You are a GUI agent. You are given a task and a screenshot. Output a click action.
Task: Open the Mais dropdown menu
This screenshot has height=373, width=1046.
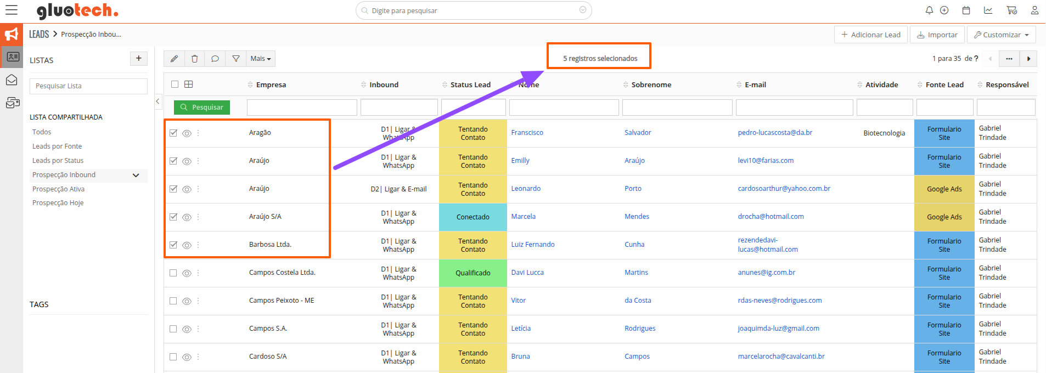[261, 59]
